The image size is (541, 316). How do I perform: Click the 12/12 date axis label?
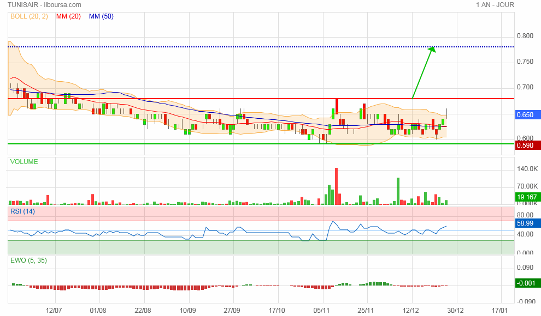coord(410,310)
